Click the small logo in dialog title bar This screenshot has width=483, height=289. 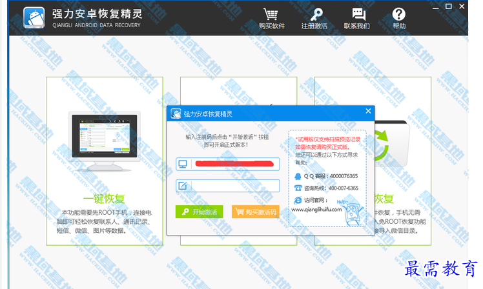176,114
